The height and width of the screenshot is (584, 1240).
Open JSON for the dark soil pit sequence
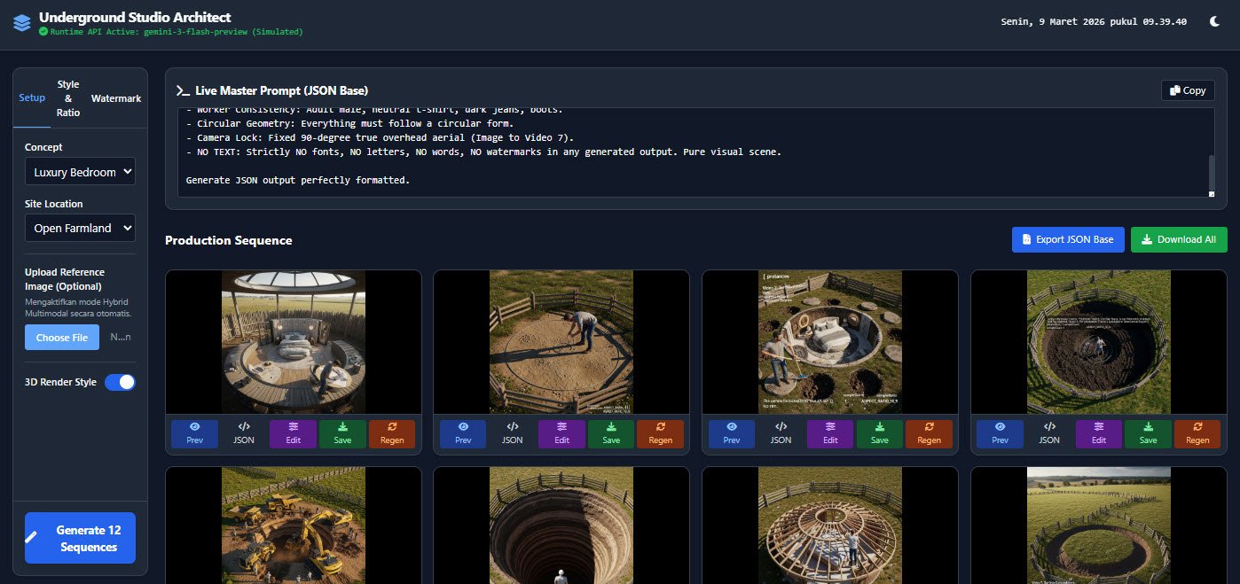click(x=1049, y=434)
